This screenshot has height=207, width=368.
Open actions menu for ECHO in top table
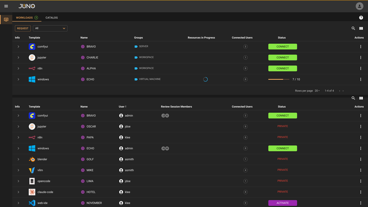point(361,80)
